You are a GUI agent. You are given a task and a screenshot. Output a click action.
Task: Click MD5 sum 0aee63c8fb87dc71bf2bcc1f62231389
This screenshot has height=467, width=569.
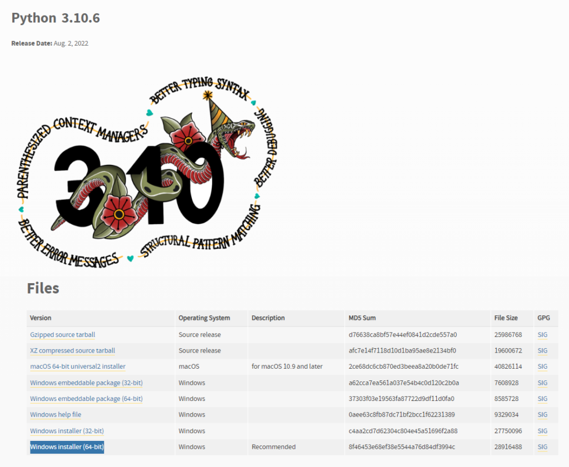point(402,415)
